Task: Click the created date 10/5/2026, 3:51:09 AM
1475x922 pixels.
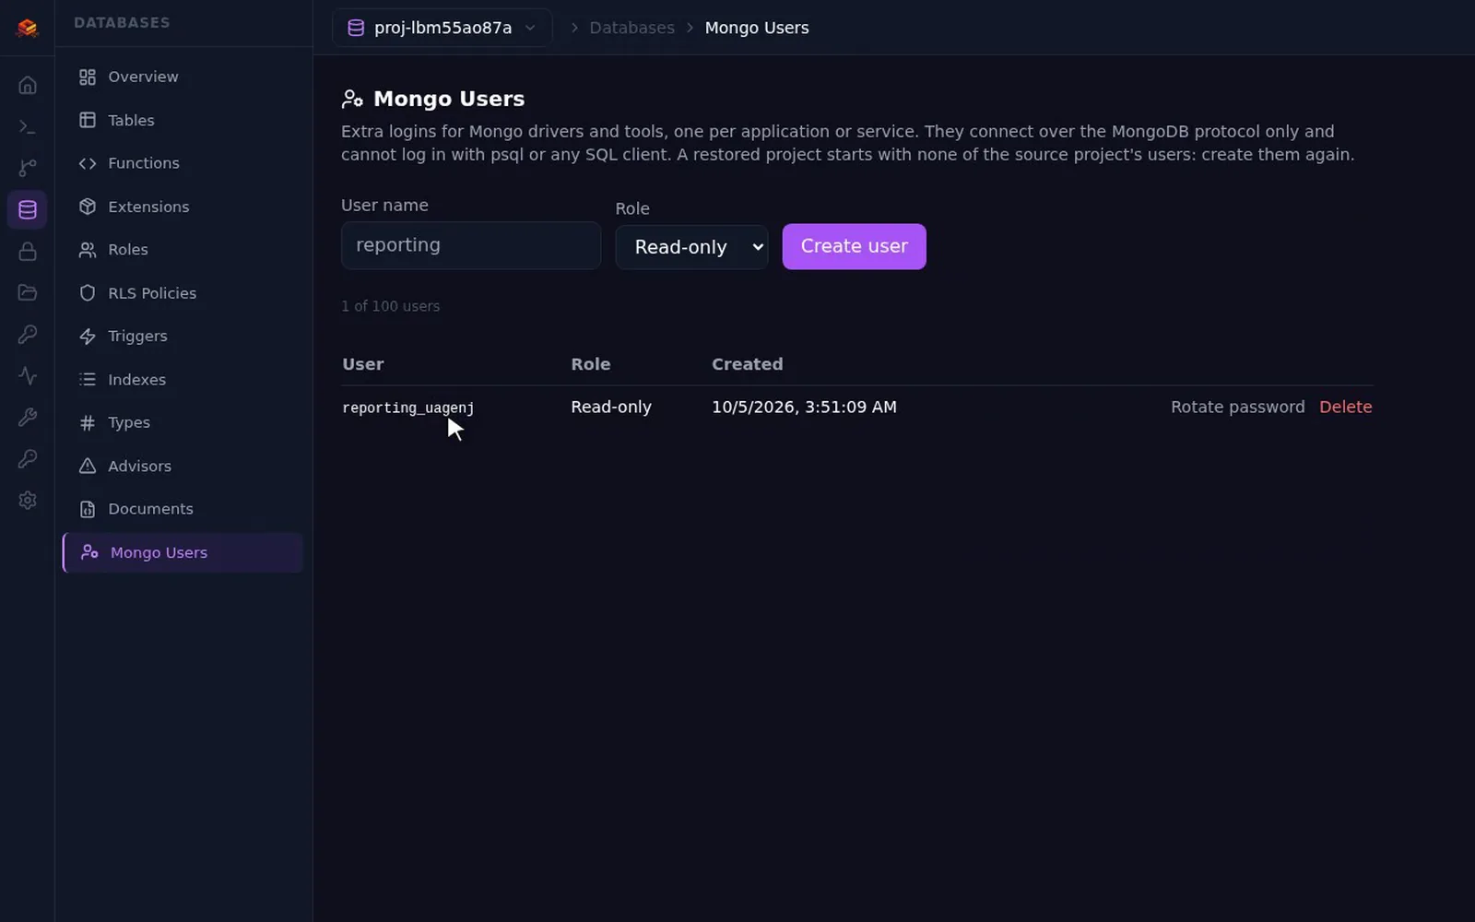Action: (x=804, y=407)
